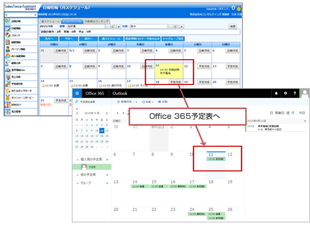Image resolution: width=310 pixels, height=226 pixels.
Task: Go to next month in Outlook mini calendar
Action: tap(107, 113)
